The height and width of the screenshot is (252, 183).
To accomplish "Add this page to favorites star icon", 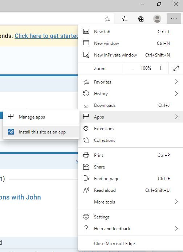I will (107, 19).
